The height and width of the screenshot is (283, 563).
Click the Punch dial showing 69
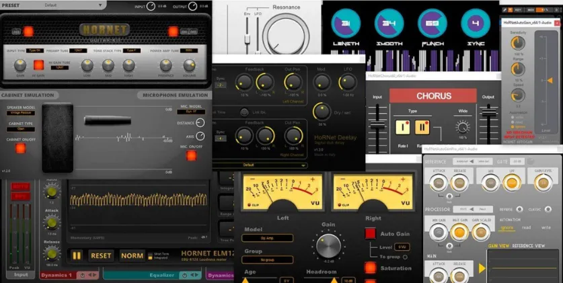(433, 24)
